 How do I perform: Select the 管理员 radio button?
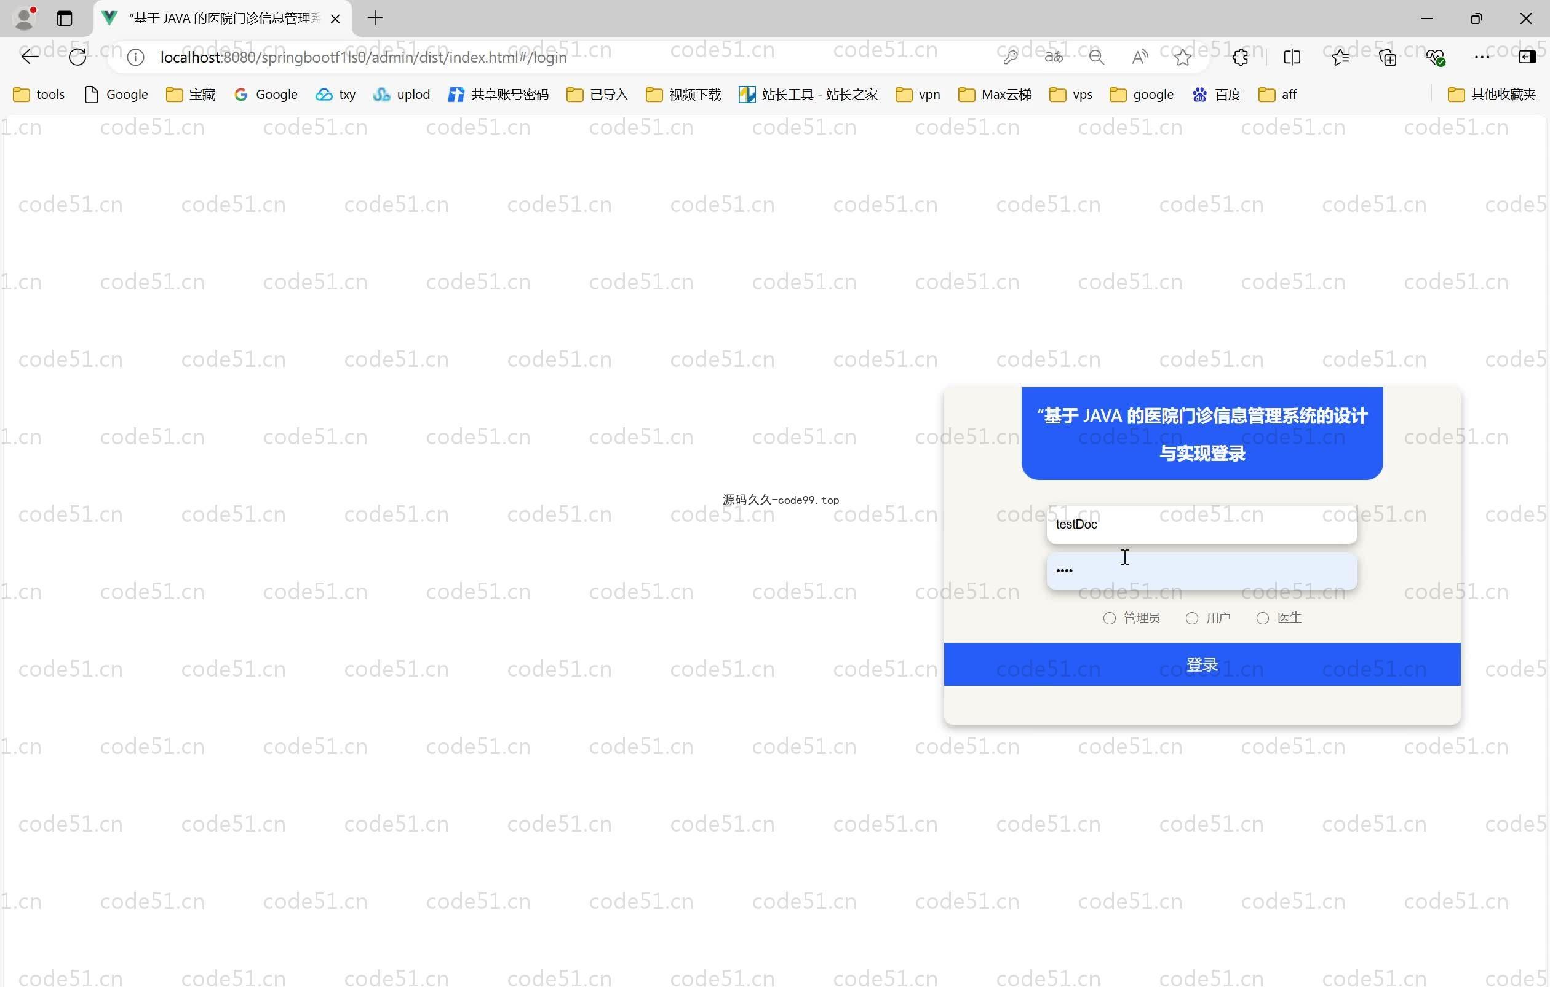[x=1109, y=618]
